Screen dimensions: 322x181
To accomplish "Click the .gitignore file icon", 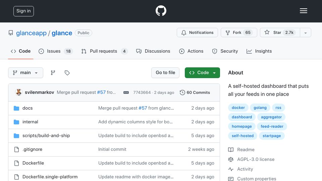I will pyautogui.click(x=16, y=149).
